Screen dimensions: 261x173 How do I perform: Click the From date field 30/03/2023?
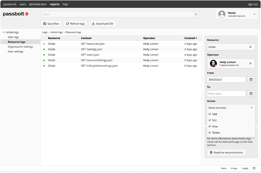pos(226,80)
